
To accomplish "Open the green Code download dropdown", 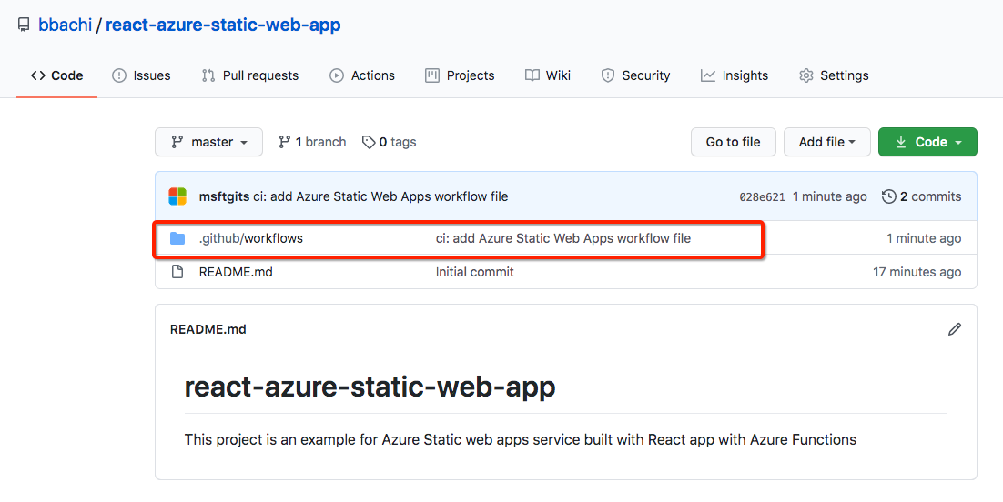I will [x=927, y=142].
